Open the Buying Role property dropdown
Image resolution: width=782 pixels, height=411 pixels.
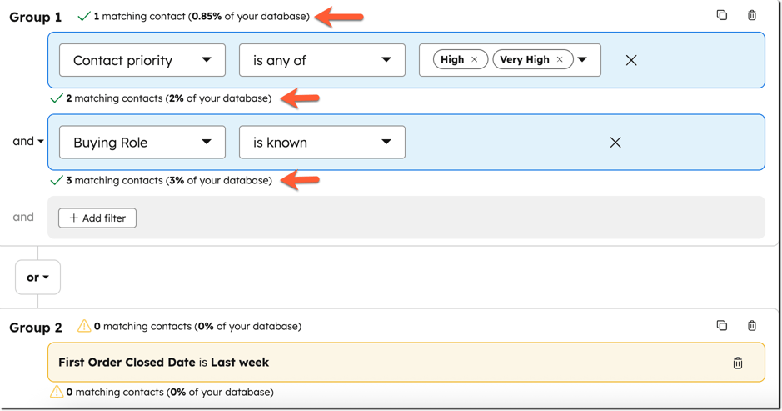click(142, 143)
